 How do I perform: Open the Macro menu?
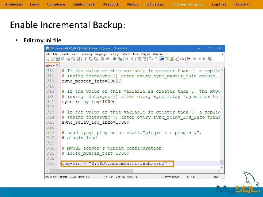click(126, 54)
